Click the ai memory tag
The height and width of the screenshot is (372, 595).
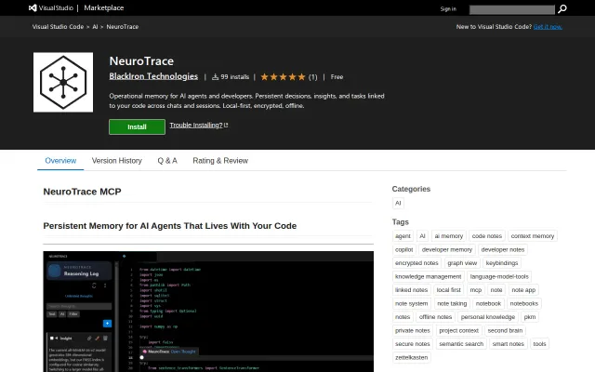(x=448, y=236)
